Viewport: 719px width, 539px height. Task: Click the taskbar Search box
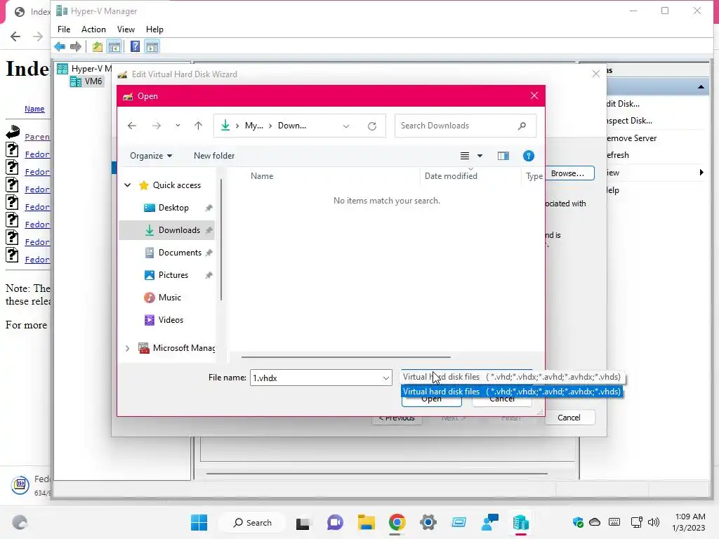click(252, 522)
